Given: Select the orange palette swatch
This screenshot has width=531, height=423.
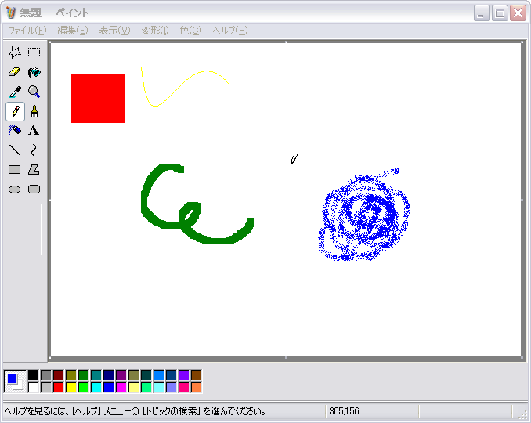Looking at the screenshot, I should point(196,388).
